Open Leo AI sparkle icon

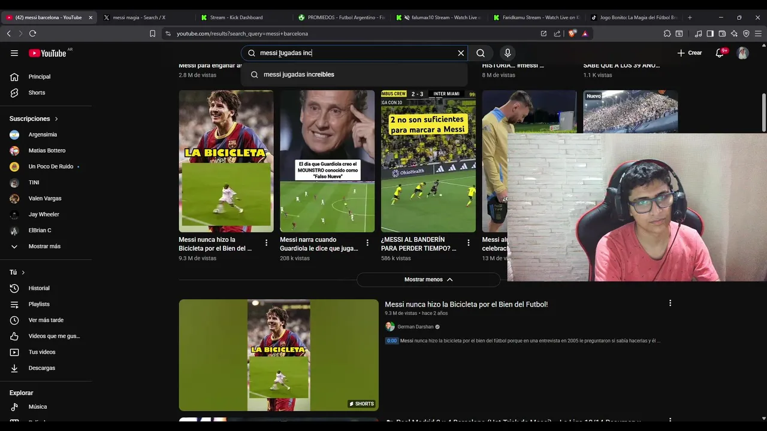coord(734,34)
